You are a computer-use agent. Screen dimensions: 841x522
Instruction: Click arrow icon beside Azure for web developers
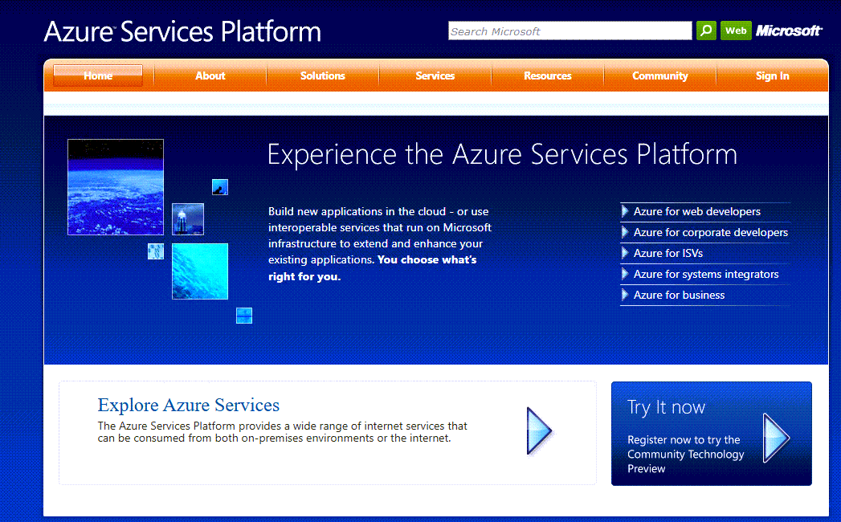pyautogui.click(x=625, y=211)
